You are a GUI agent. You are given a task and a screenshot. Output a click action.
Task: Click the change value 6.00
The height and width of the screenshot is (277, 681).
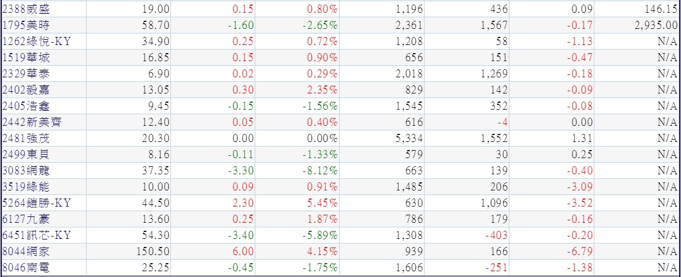pos(244,252)
